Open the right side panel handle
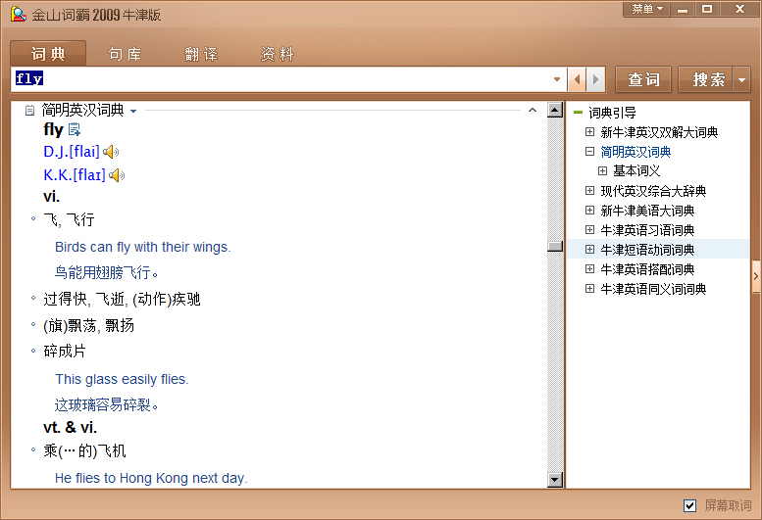The height and width of the screenshot is (520, 762). click(756, 276)
